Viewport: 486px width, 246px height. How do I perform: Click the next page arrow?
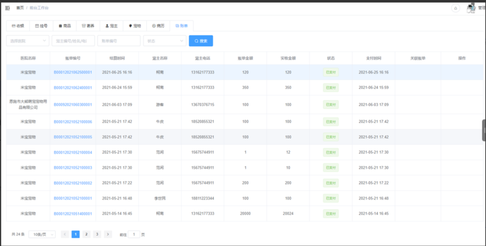108,234
